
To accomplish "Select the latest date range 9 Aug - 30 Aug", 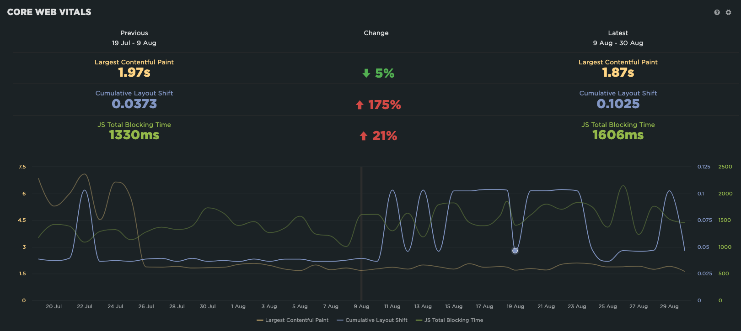I will tap(618, 43).
